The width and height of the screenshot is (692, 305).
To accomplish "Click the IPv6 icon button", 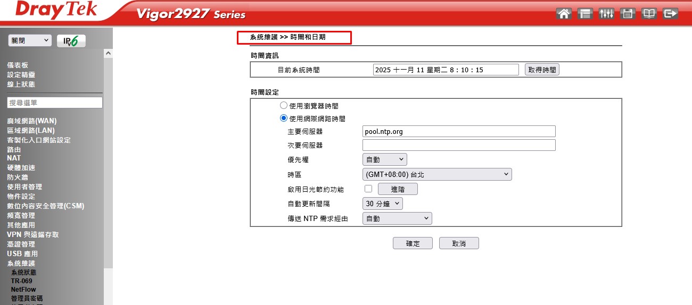I will tap(71, 41).
